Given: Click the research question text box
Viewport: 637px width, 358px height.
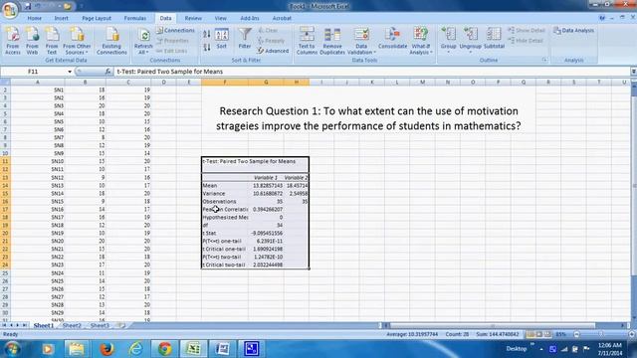Looking at the screenshot, I should coord(368,118).
